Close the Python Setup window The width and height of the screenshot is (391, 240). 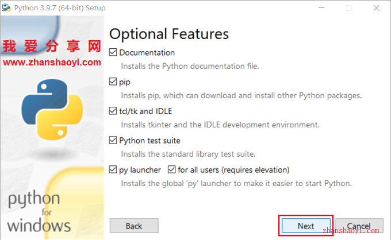coord(376,8)
